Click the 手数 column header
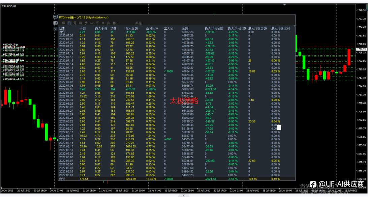 click(x=83, y=28)
